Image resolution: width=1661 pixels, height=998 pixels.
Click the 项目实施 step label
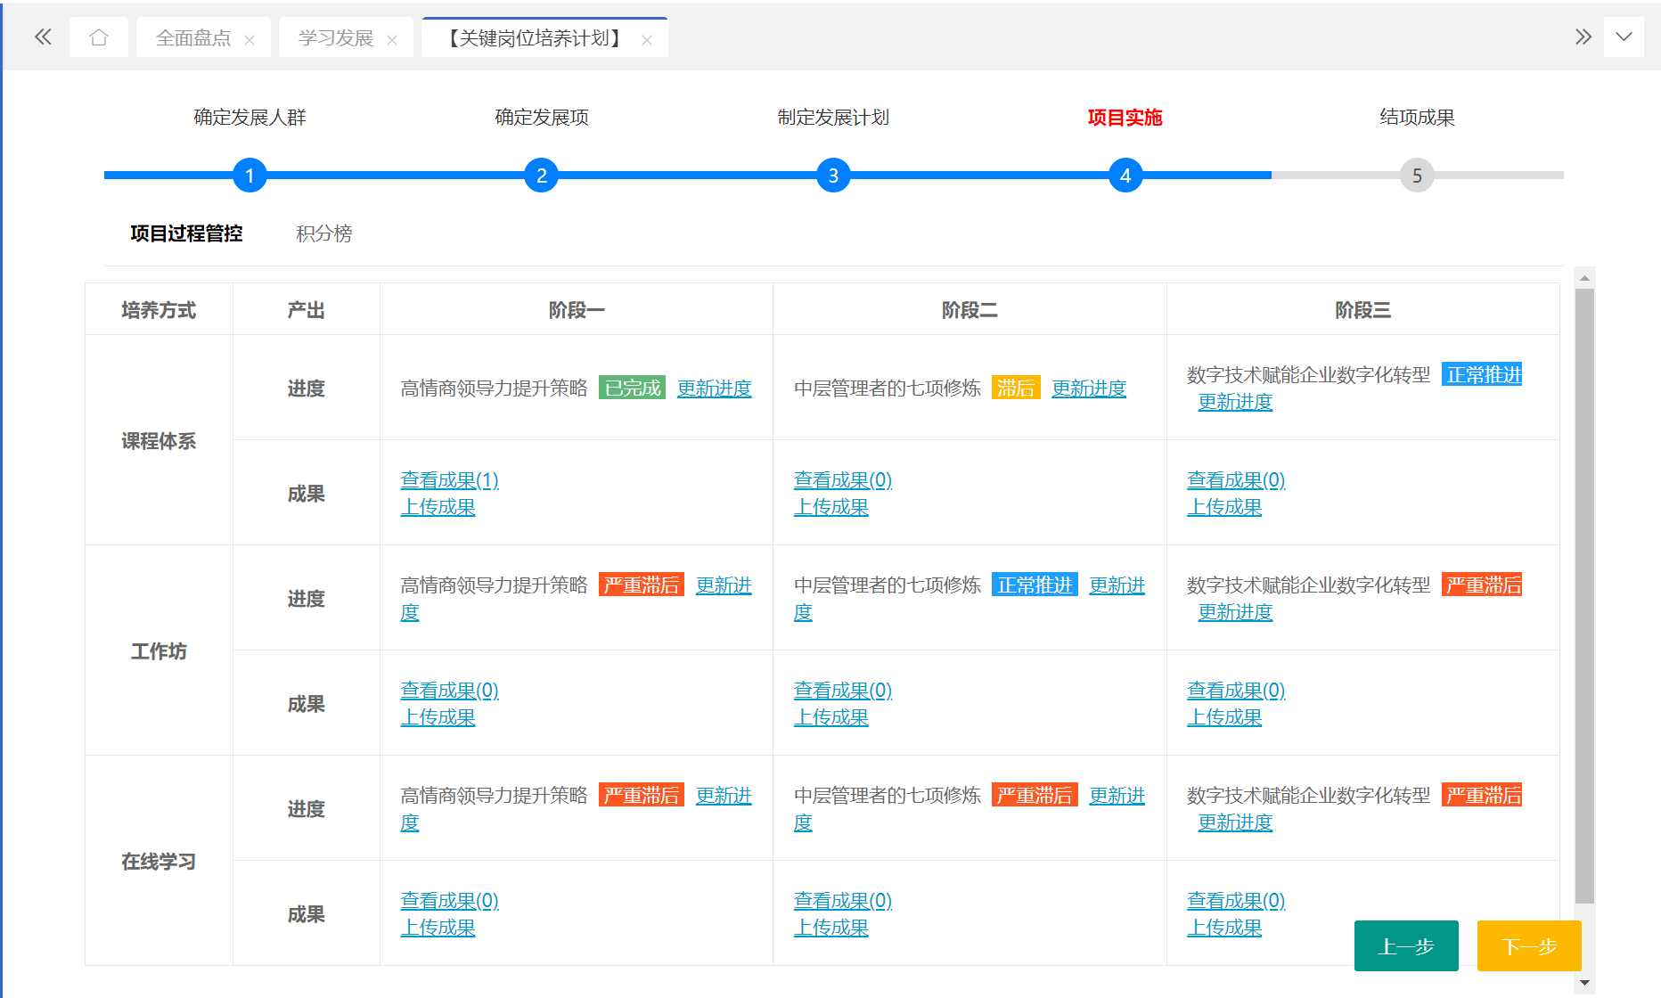pos(1125,118)
